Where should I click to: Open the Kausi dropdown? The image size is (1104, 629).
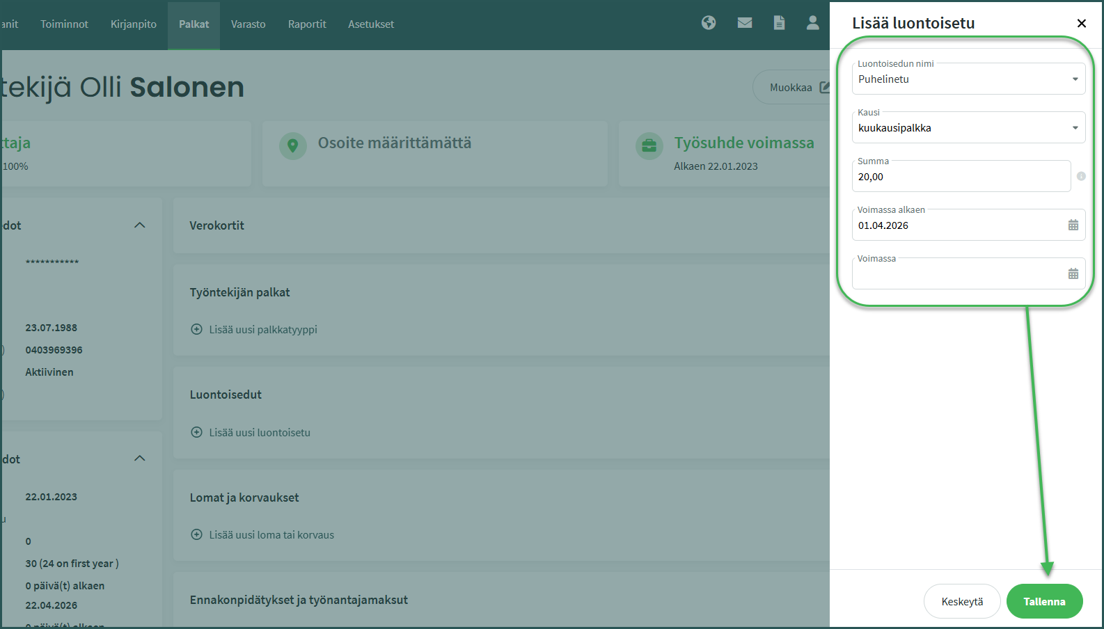1075,128
